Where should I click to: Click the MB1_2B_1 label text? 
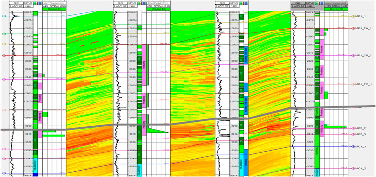click(x=363, y=55)
